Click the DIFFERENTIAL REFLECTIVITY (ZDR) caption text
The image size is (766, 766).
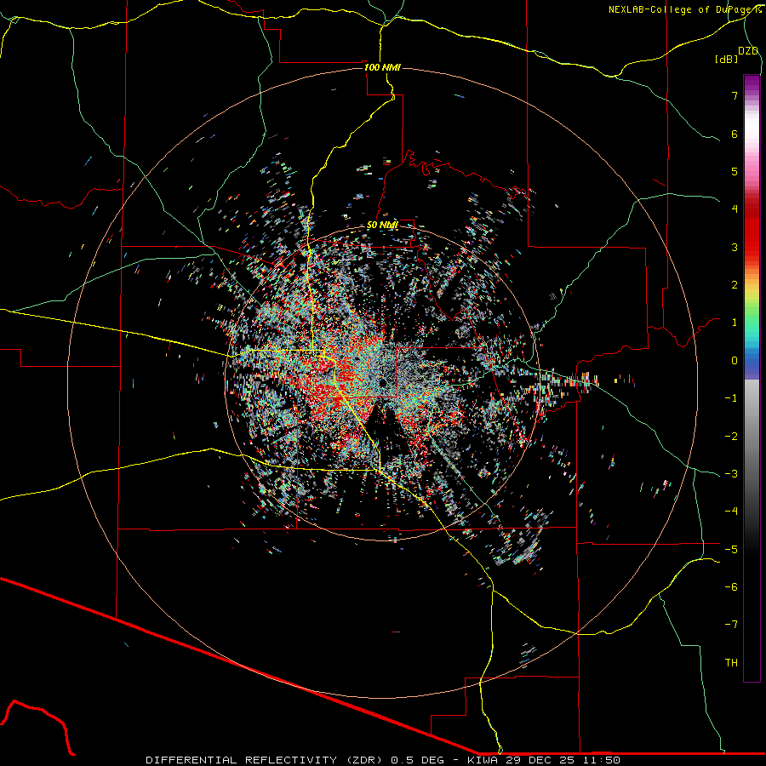point(266,760)
